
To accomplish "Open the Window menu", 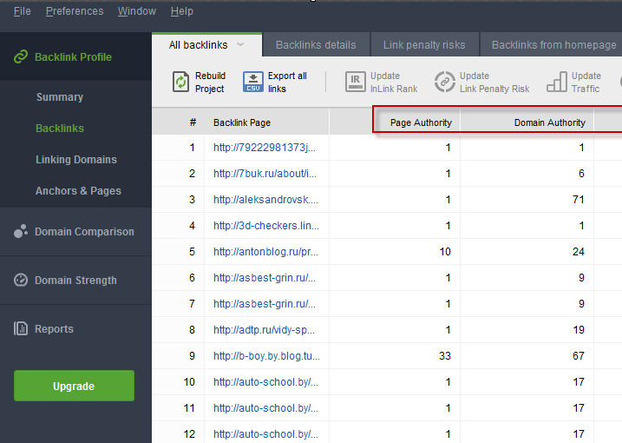I will (137, 11).
